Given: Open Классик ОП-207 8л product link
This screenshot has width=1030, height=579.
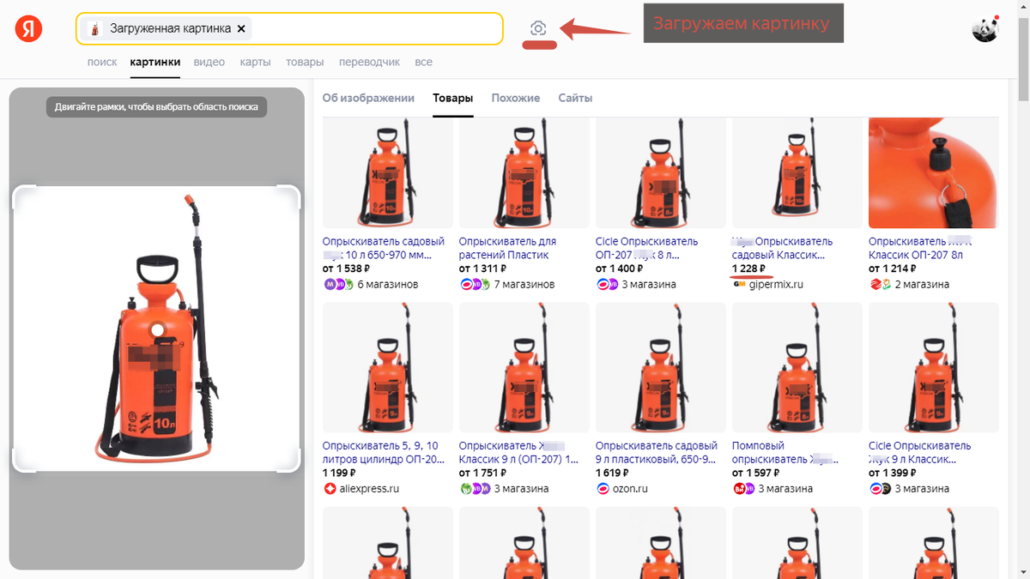Looking at the screenshot, I should [920, 248].
